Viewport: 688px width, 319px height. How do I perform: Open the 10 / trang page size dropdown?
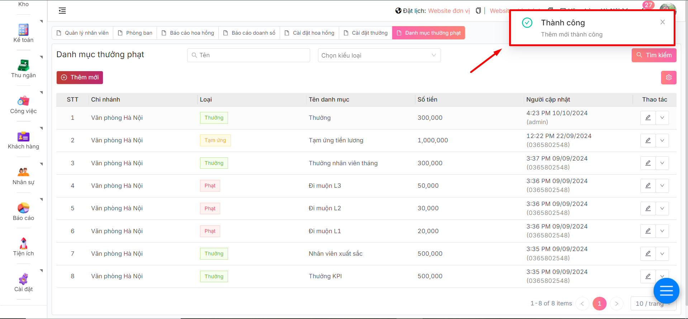649,304
